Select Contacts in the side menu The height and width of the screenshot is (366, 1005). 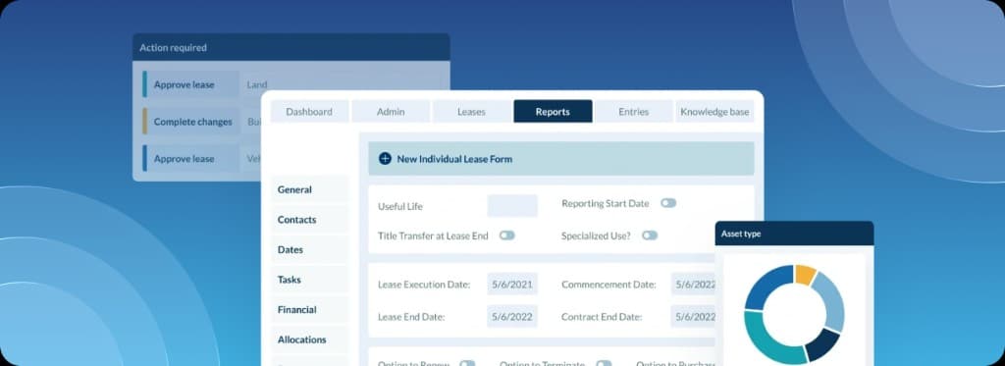click(309, 220)
